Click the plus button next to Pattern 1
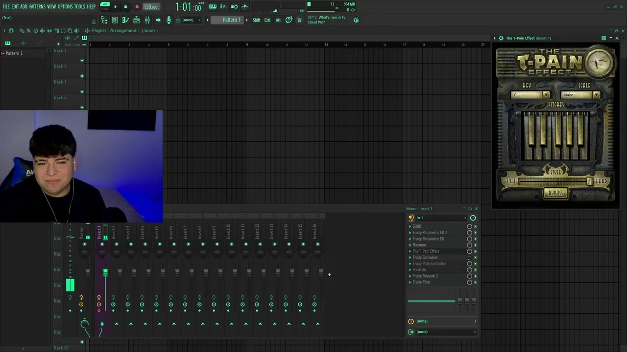Image resolution: width=627 pixels, height=352 pixels. coord(246,20)
